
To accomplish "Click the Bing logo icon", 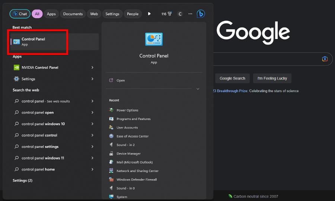I will point(201,14).
